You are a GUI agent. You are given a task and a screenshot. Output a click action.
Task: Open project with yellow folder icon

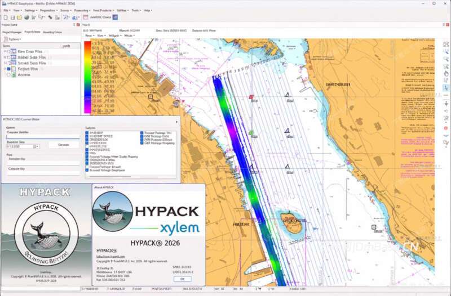[x=19, y=17]
